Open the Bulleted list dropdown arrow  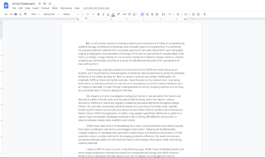(x=181, y=14)
